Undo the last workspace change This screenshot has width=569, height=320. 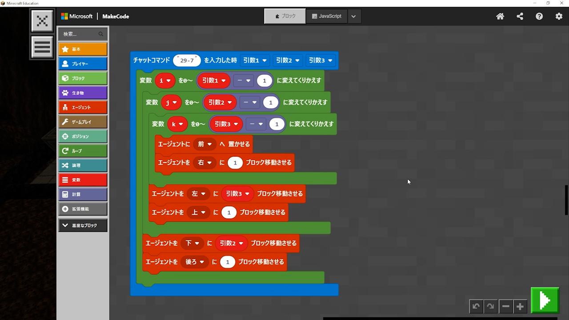[x=476, y=306]
